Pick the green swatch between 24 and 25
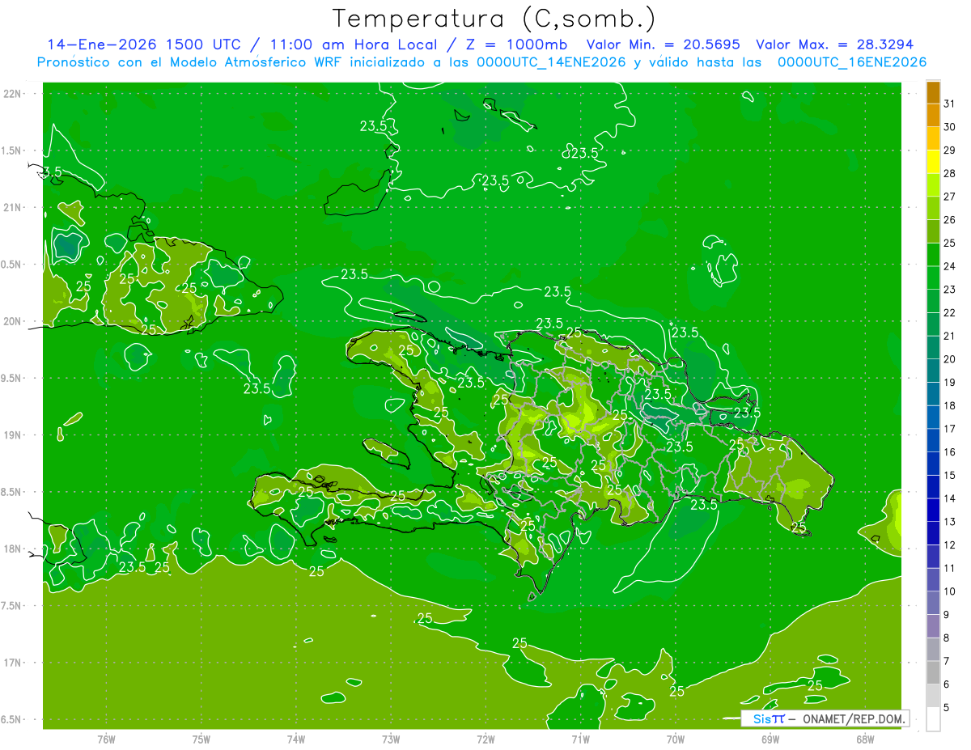The width and height of the screenshot is (971, 750). click(x=933, y=255)
